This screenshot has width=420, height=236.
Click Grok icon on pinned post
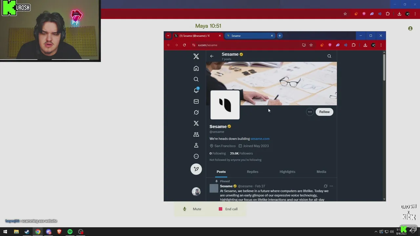pyautogui.click(x=325, y=186)
